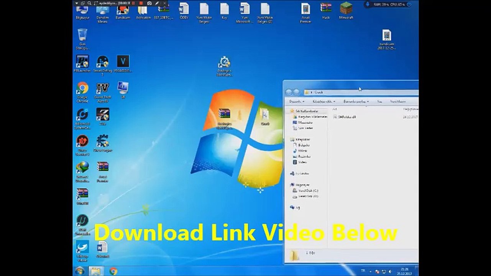Click the pencil draw tool in the recorder bar
Screen dimensions: 491x276
pyautogui.click(x=157, y=3)
